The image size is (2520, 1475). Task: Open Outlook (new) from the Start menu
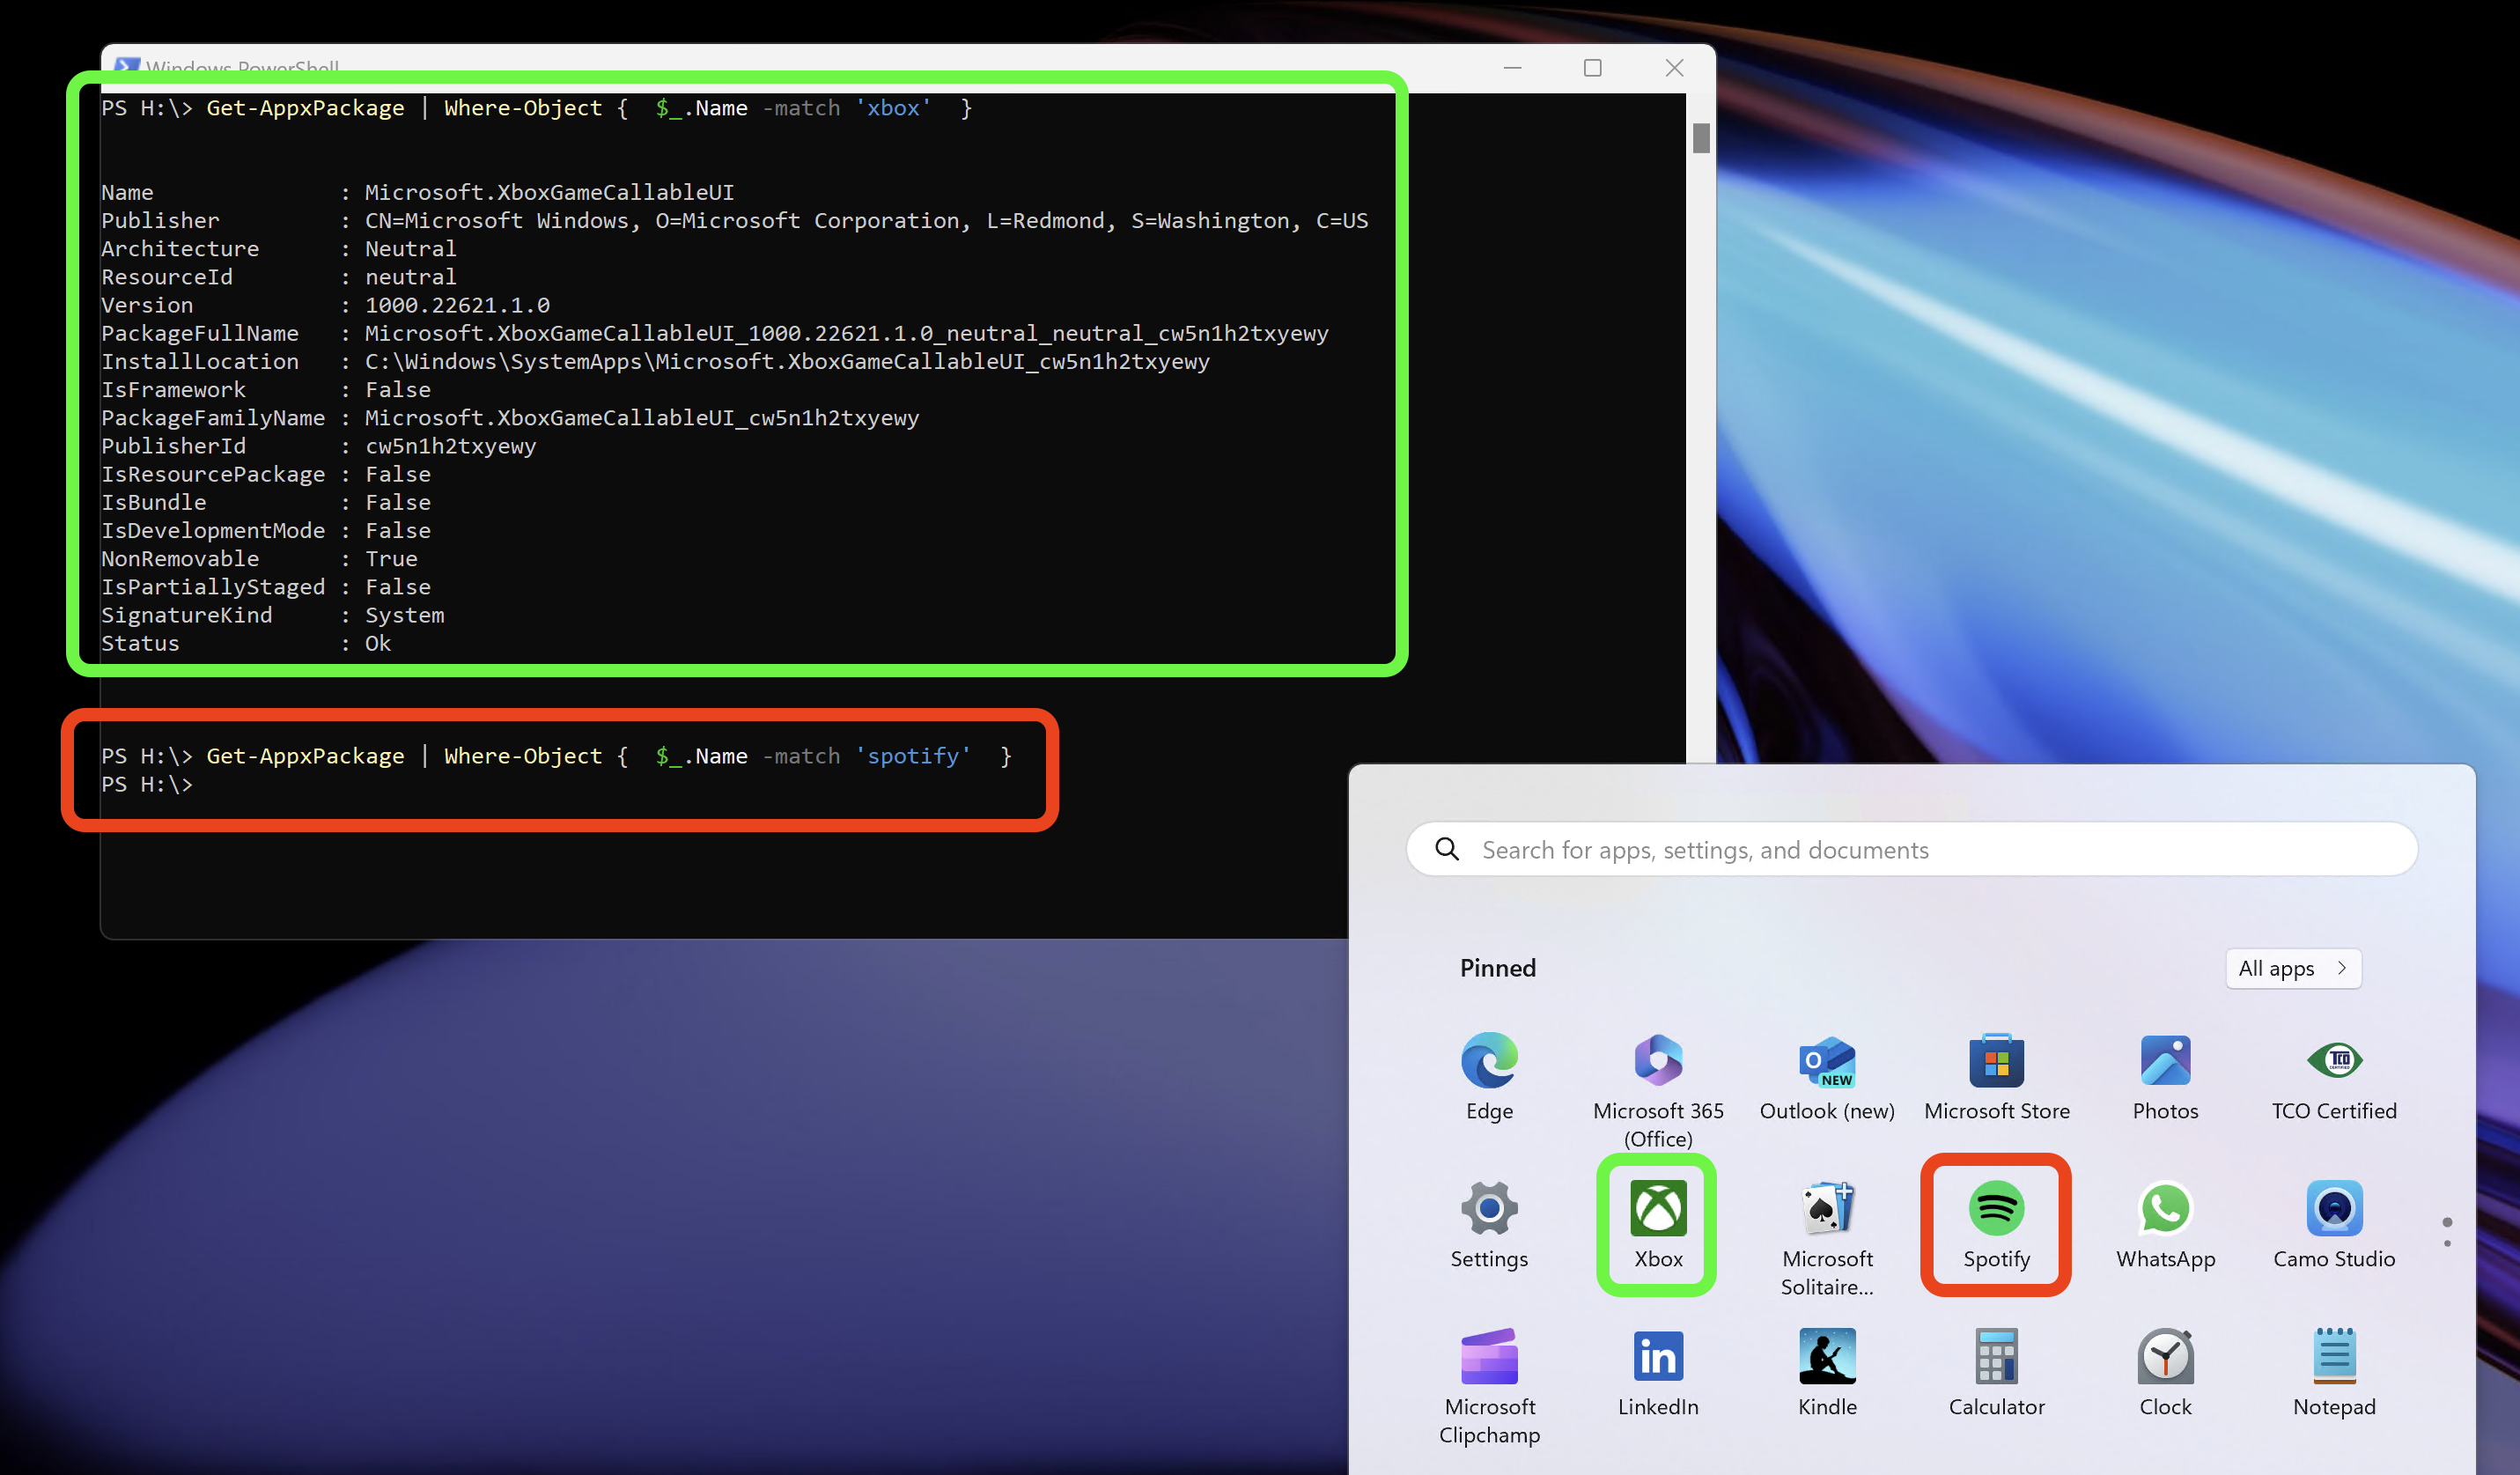click(x=1826, y=1076)
